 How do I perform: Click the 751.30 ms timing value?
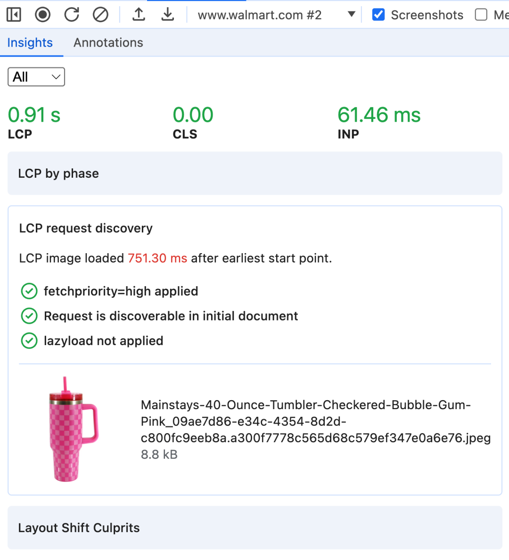[x=157, y=258]
